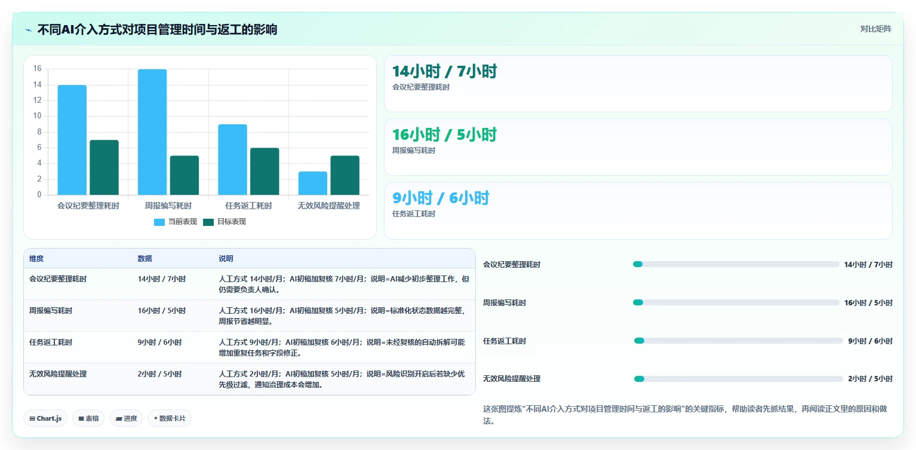Click the Chart.js tag icon
The height and width of the screenshot is (450, 916).
tap(32, 418)
